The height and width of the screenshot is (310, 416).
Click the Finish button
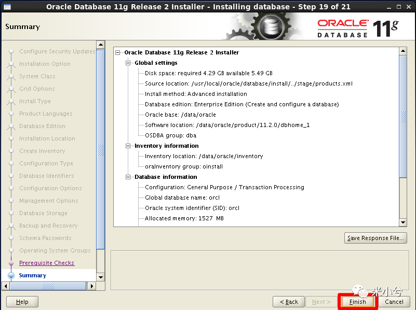tap(357, 302)
